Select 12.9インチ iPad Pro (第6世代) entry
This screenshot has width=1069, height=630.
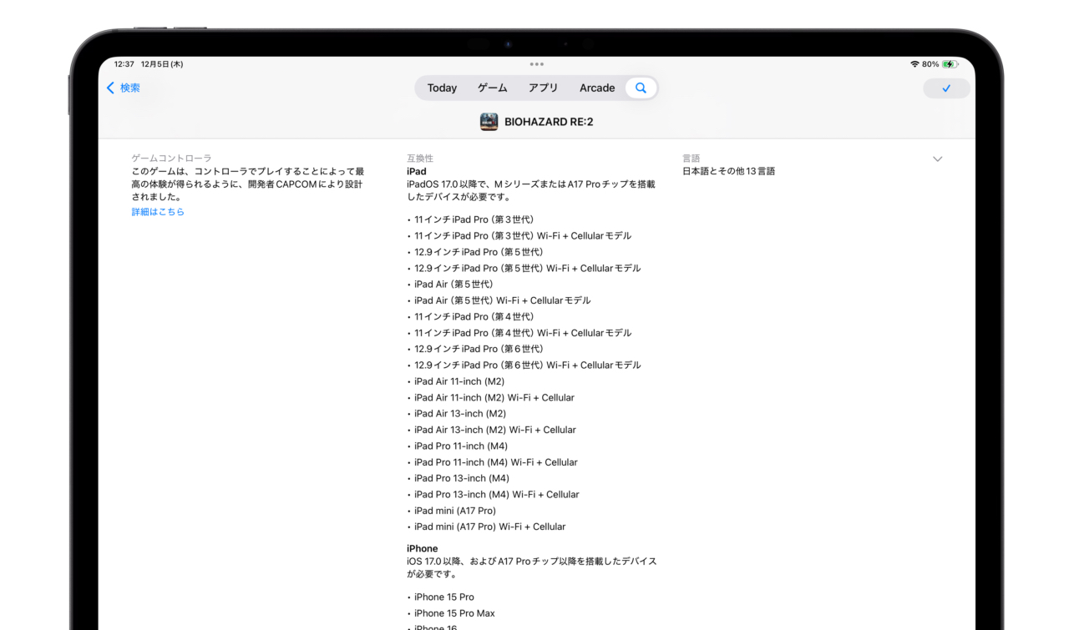pyautogui.click(x=479, y=349)
